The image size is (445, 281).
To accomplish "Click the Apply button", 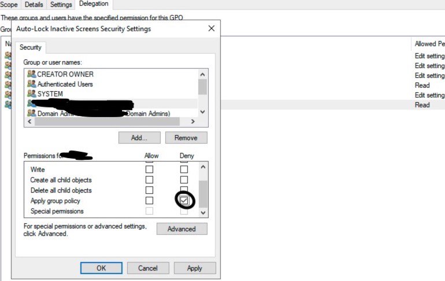I will [195, 268].
